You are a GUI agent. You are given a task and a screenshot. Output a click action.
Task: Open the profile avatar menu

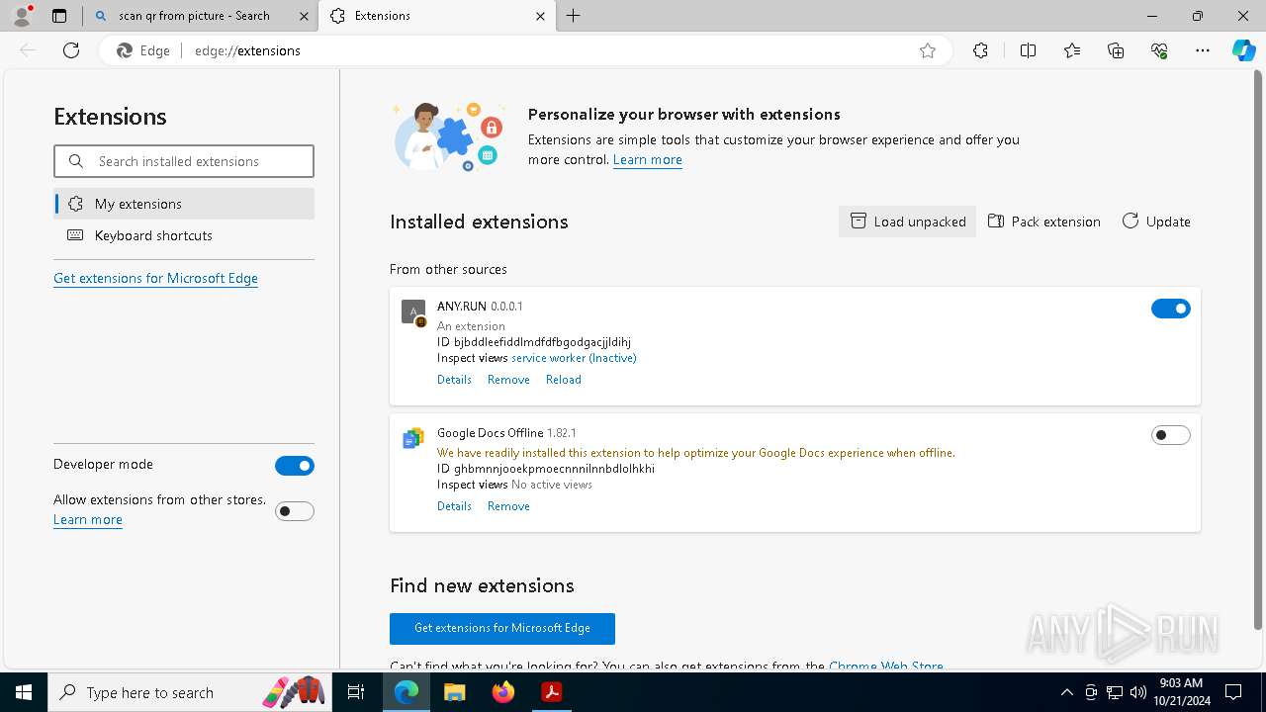click(21, 16)
